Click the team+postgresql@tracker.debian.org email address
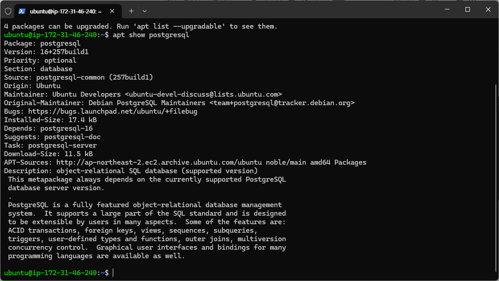 [x=282, y=103]
